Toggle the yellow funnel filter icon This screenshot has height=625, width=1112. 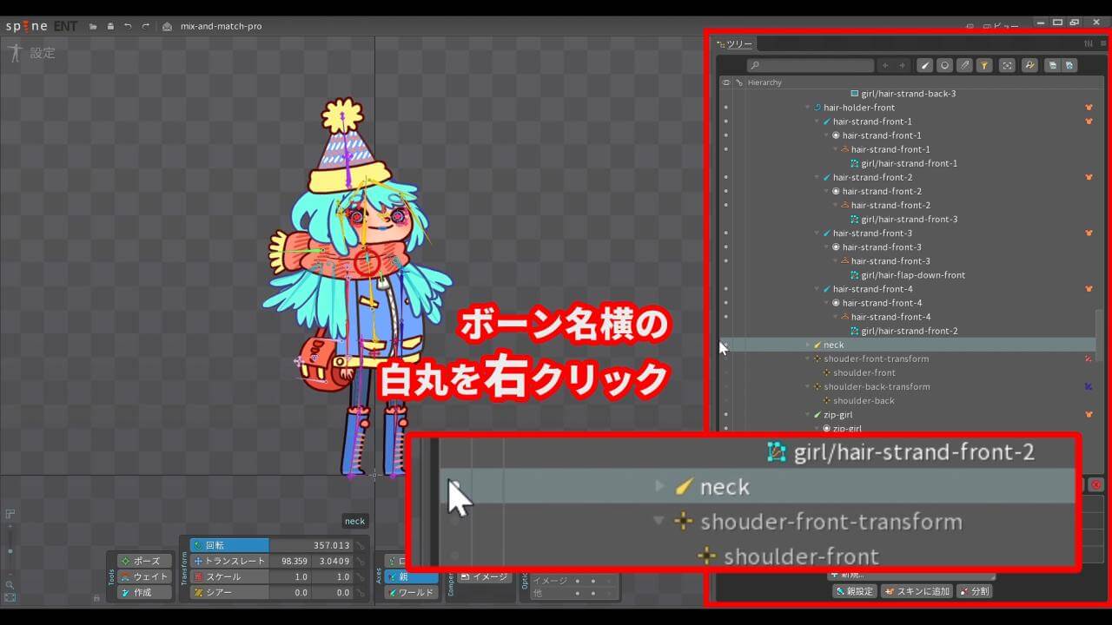pyautogui.click(x=984, y=65)
